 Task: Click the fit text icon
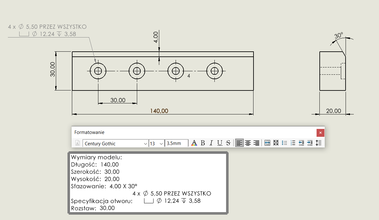(x=267, y=143)
